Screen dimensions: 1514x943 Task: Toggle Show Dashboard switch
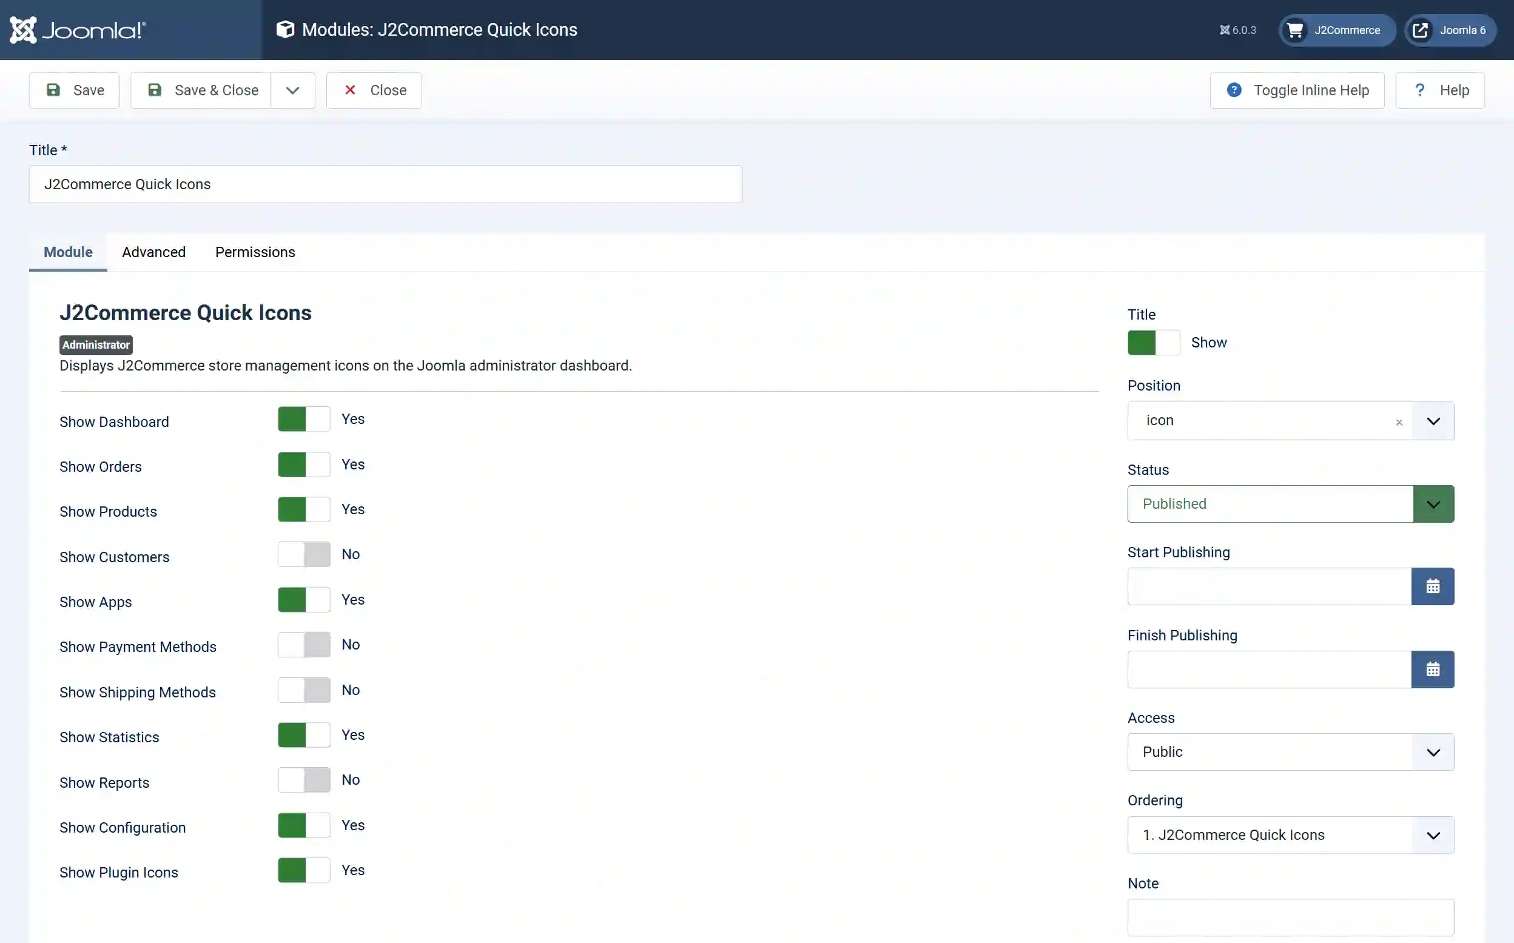point(304,419)
